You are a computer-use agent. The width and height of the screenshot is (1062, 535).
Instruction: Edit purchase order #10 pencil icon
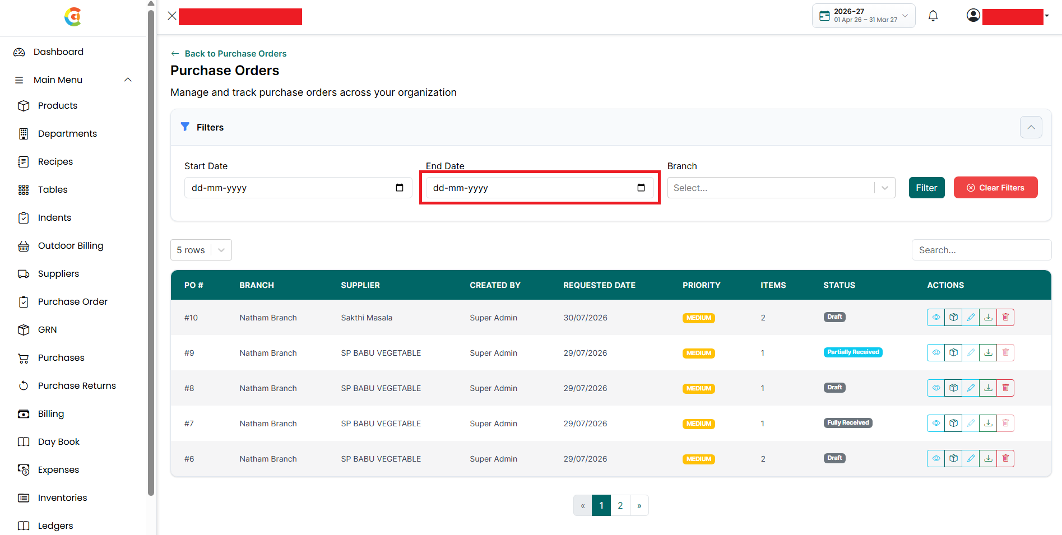click(x=971, y=318)
